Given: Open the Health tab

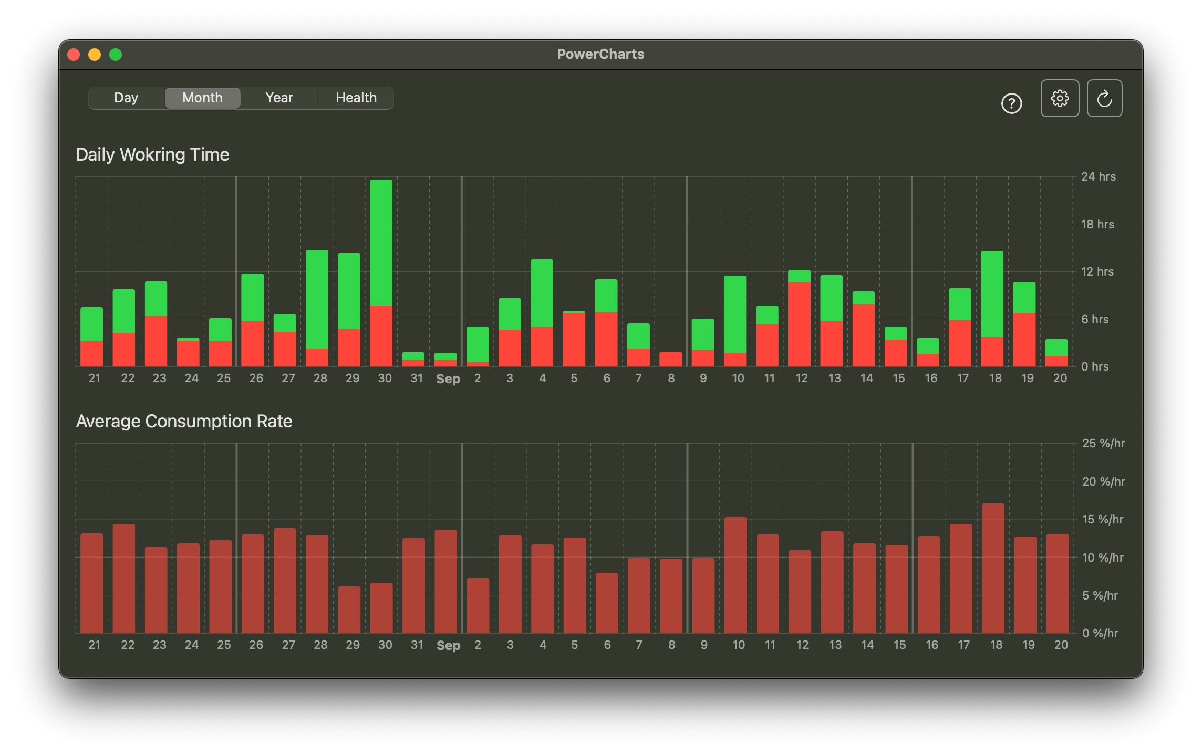Looking at the screenshot, I should (x=356, y=98).
